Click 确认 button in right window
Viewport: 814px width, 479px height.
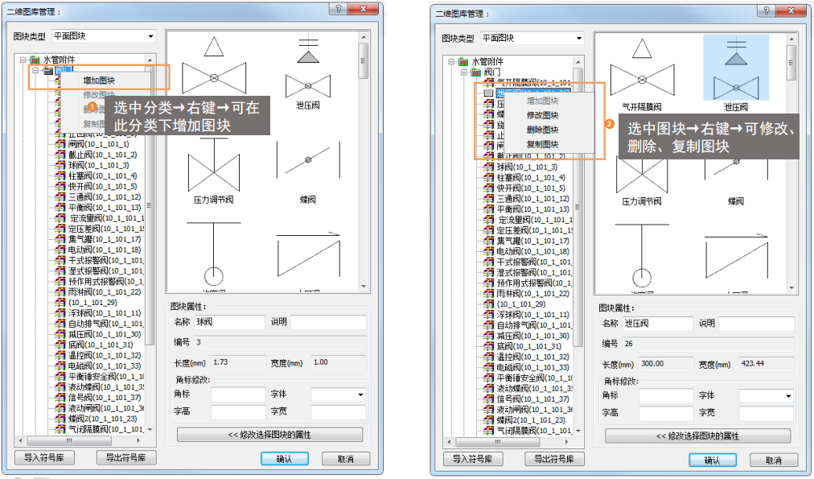(713, 460)
